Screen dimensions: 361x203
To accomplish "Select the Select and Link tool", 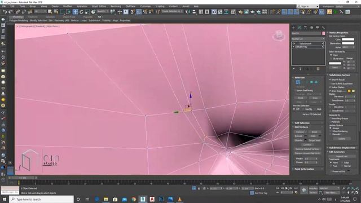I will [x=17, y=12].
